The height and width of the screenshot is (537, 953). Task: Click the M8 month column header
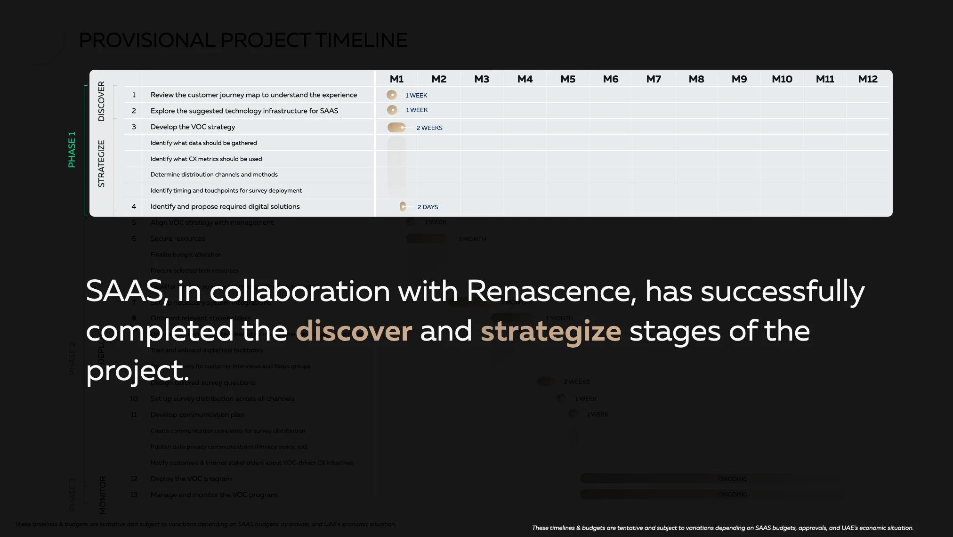(696, 79)
